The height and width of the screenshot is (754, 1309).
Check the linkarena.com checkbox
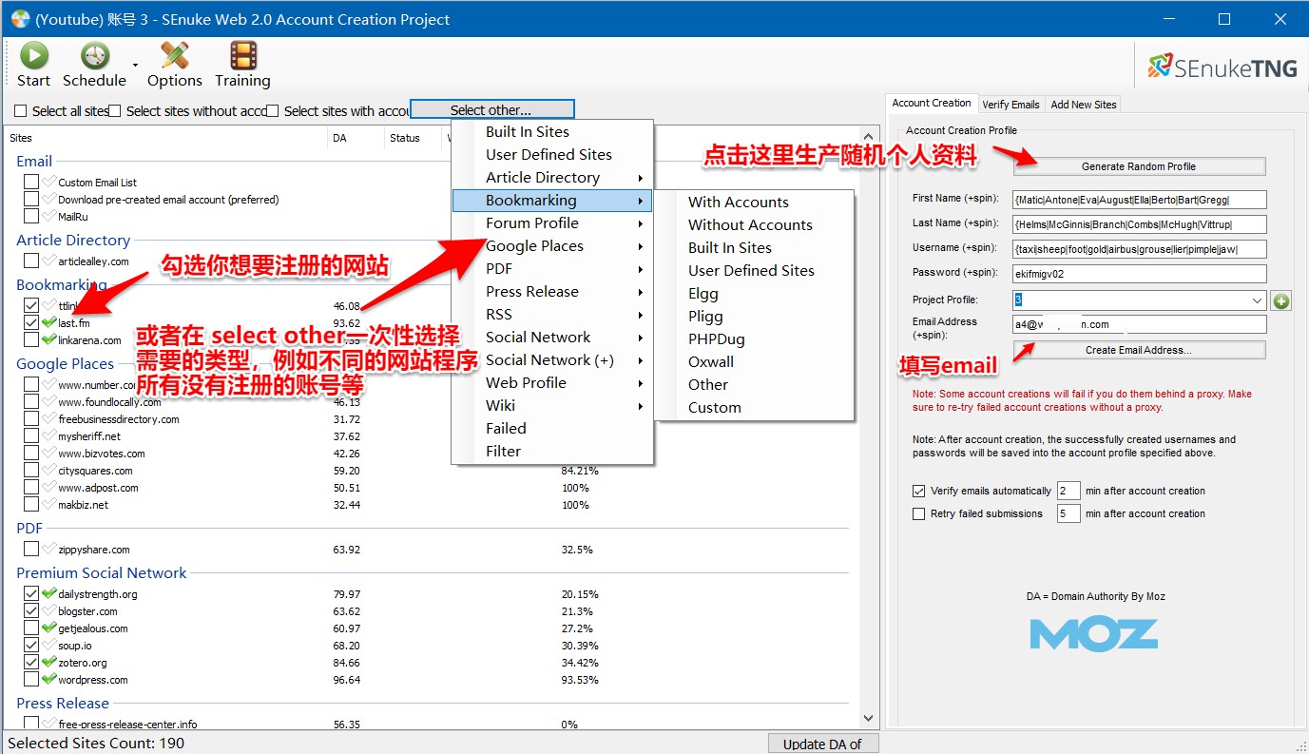pyautogui.click(x=31, y=340)
